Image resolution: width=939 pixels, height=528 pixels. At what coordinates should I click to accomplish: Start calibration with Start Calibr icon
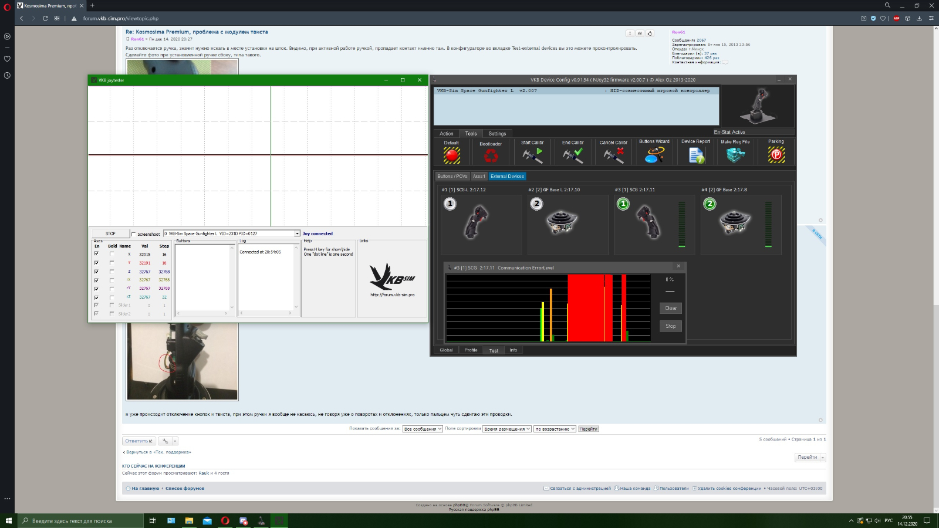click(x=532, y=155)
